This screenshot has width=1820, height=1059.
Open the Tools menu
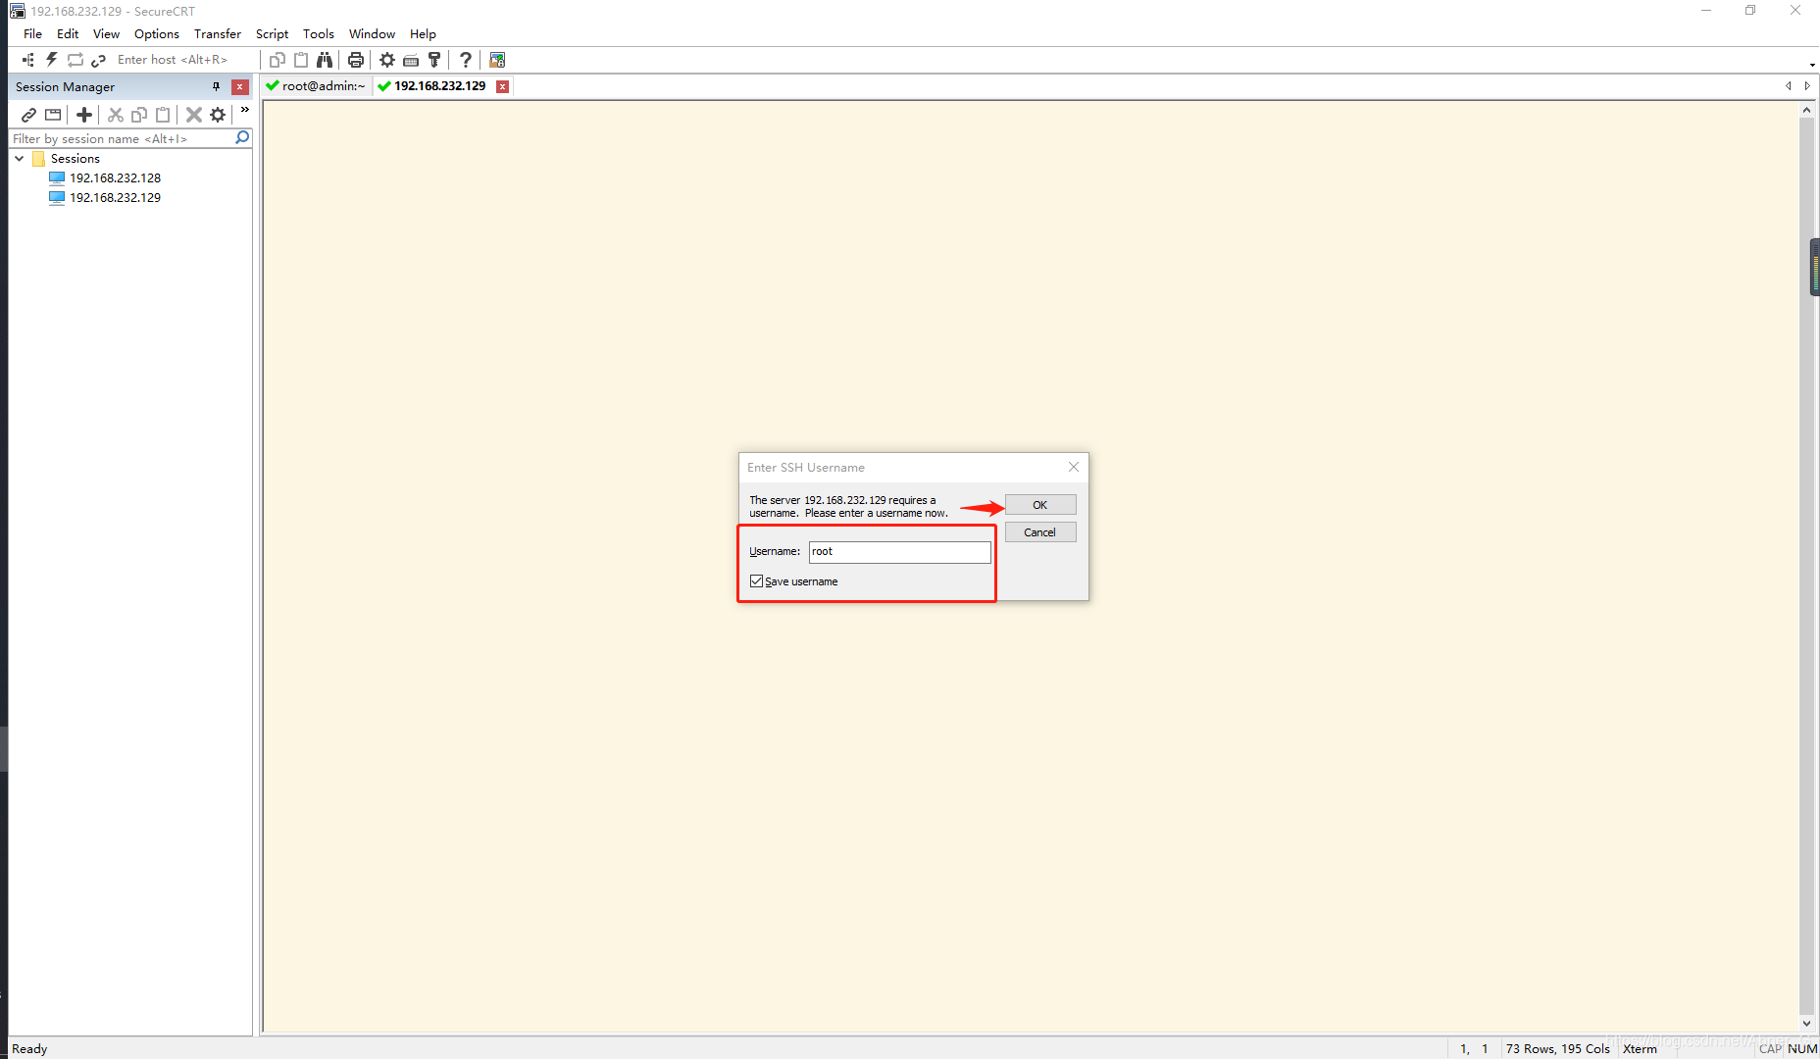(319, 33)
